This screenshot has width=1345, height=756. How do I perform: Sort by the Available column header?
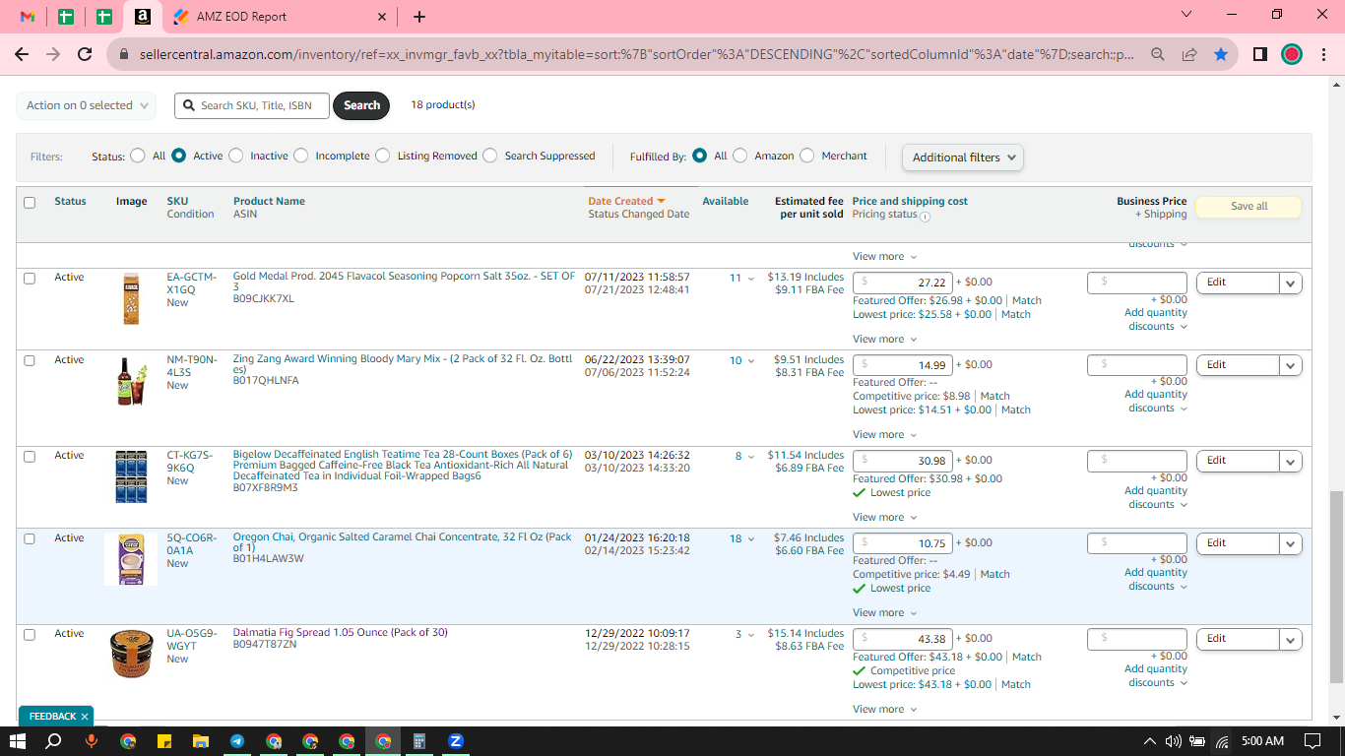[x=726, y=201]
